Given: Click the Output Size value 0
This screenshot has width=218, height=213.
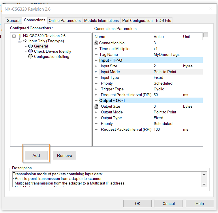Looking at the screenshot, I should tap(155, 106).
